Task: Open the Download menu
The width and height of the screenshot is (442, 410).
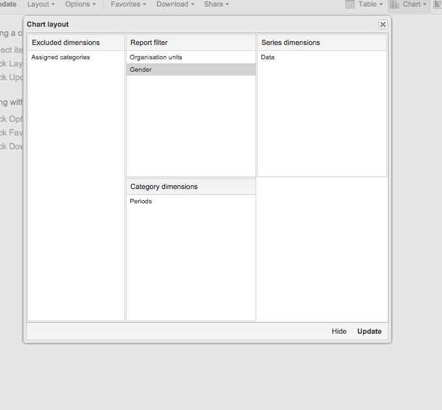Action: tap(175, 5)
